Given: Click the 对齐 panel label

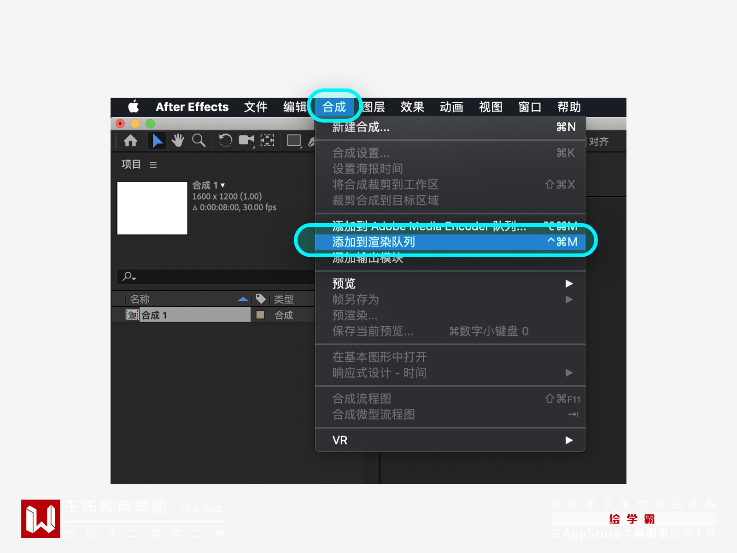Looking at the screenshot, I should 599,141.
